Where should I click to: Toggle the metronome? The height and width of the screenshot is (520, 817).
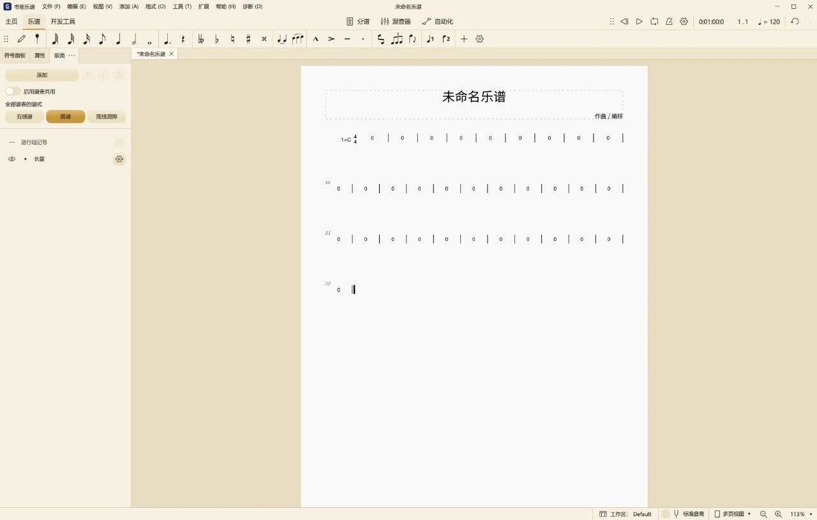669,22
